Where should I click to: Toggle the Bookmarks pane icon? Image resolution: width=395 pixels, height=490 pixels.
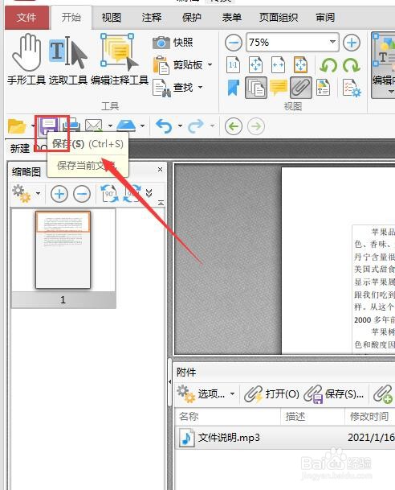[233, 88]
